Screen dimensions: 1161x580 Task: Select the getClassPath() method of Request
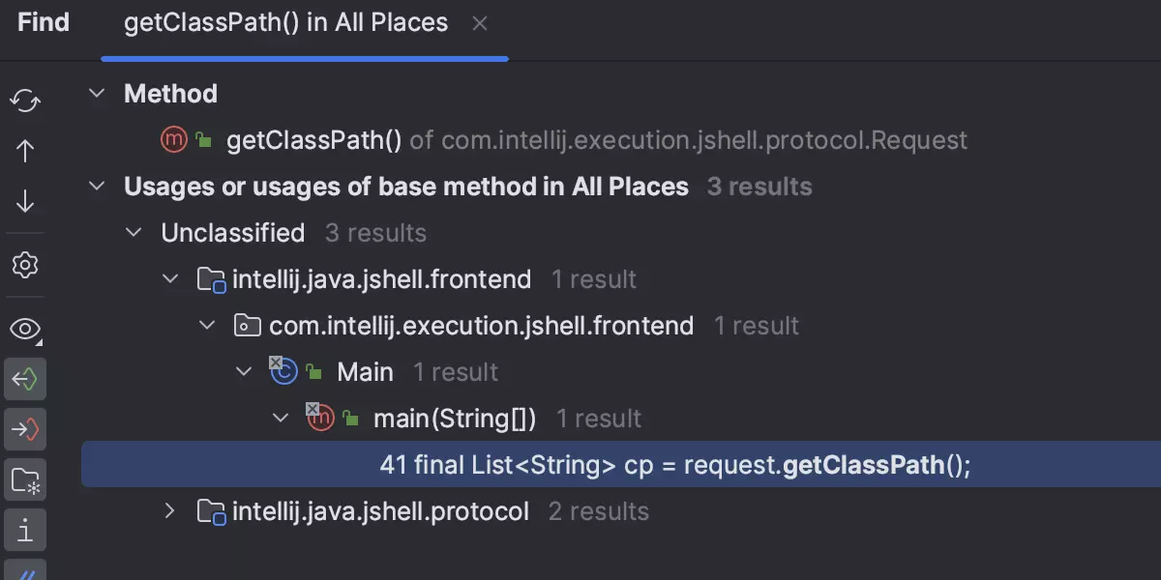(x=313, y=140)
